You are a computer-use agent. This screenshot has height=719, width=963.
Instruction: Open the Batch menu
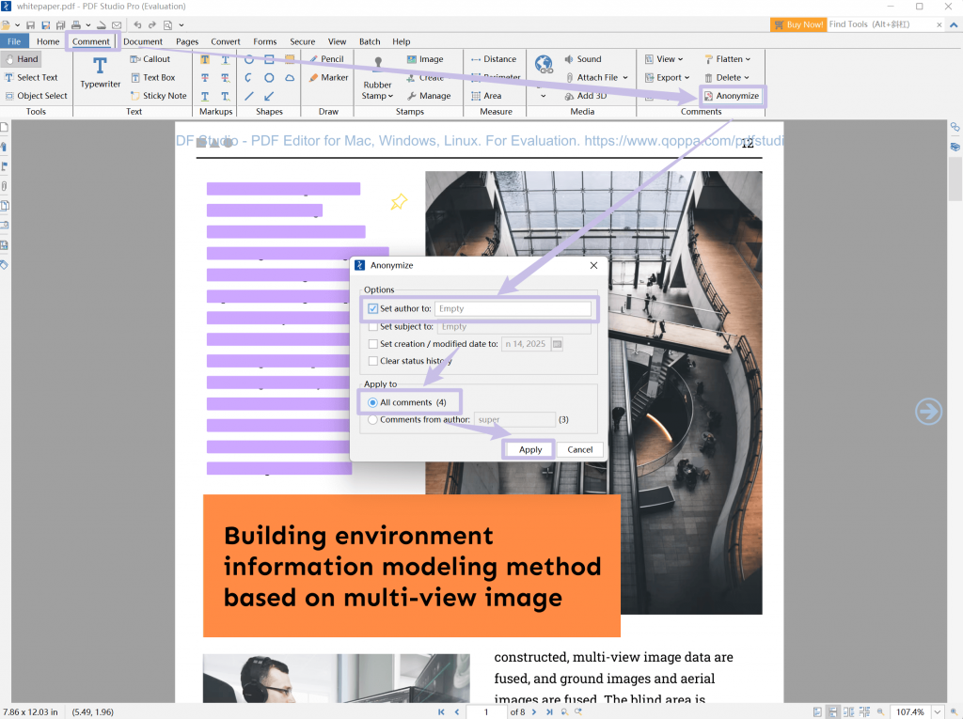[x=369, y=41]
